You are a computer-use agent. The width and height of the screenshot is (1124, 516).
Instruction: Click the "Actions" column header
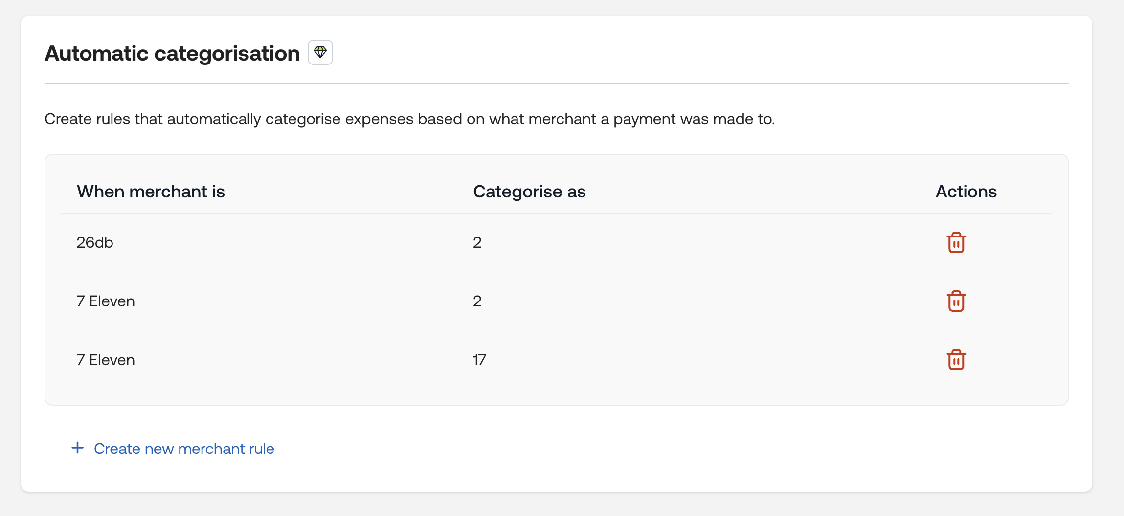[966, 192]
